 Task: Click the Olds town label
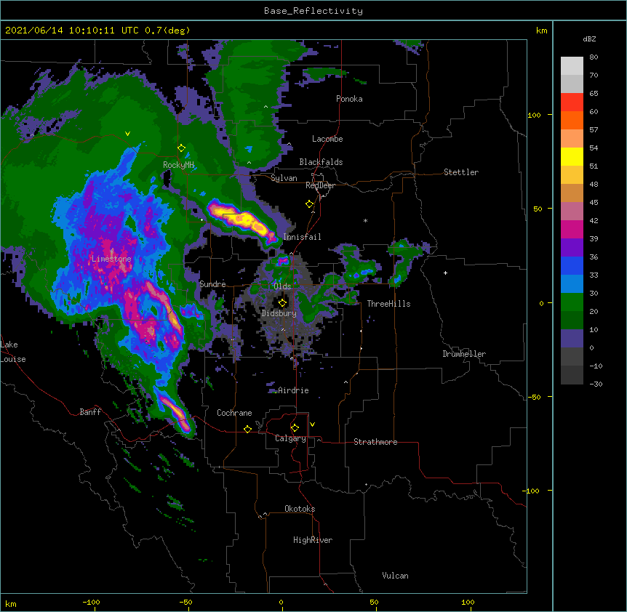click(x=282, y=286)
